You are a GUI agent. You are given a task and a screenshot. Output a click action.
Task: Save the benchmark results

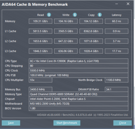[11, 123]
